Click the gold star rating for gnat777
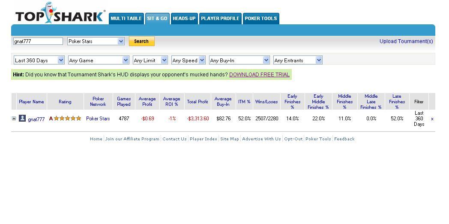 (x=67, y=119)
